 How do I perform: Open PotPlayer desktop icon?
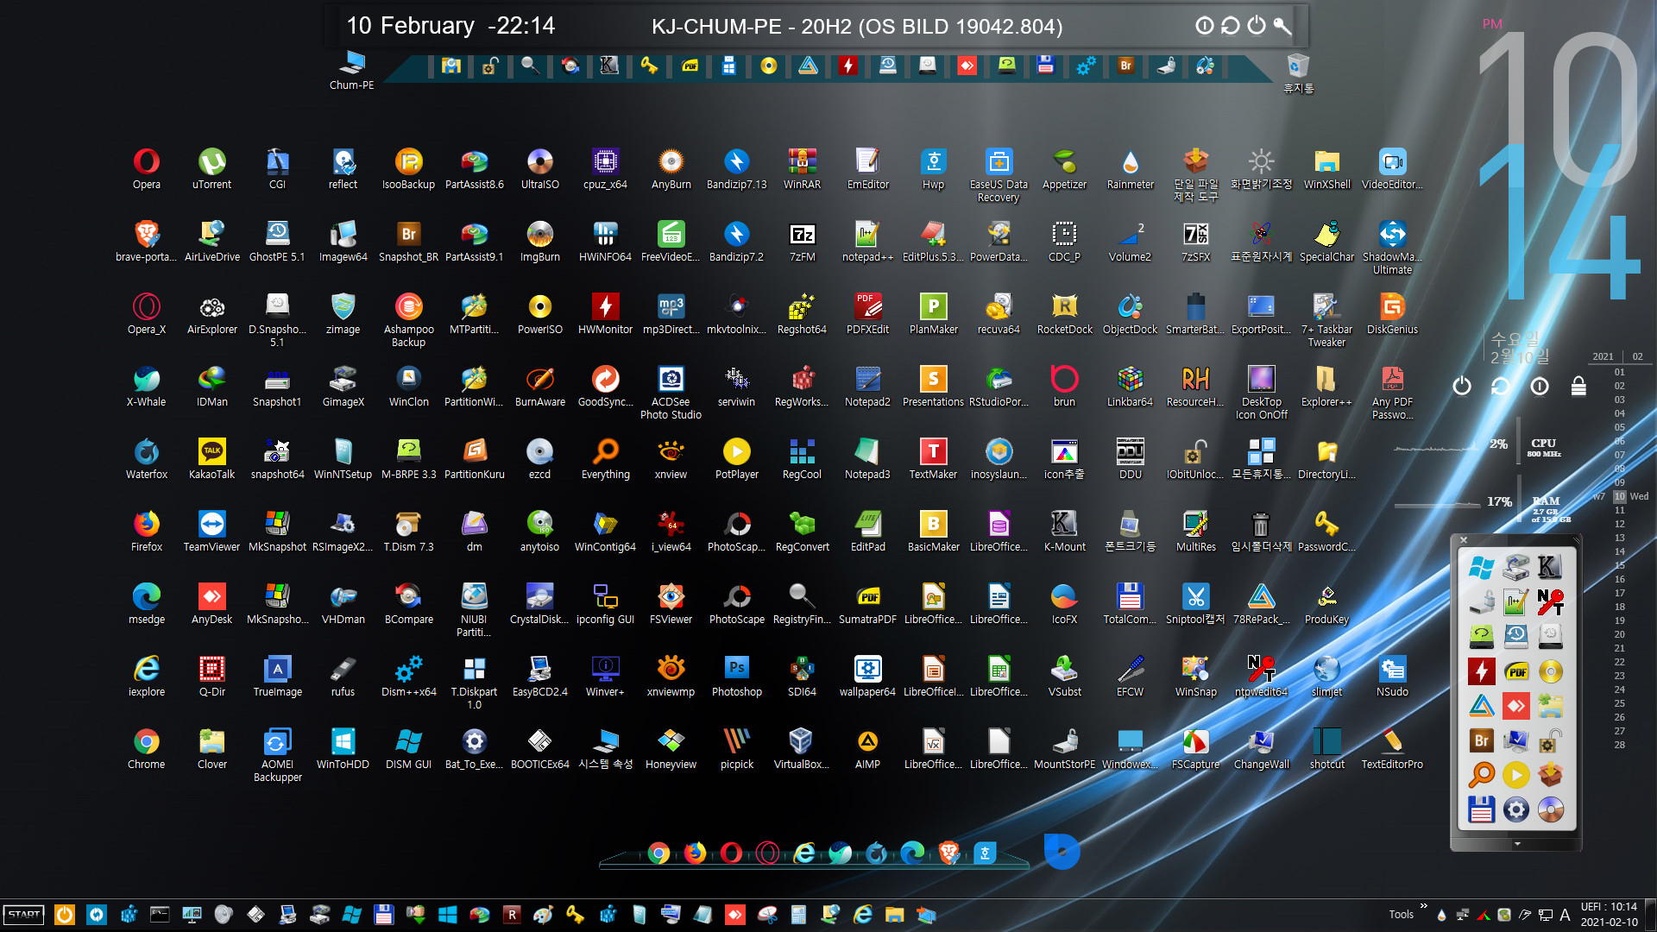click(x=736, y=458)
